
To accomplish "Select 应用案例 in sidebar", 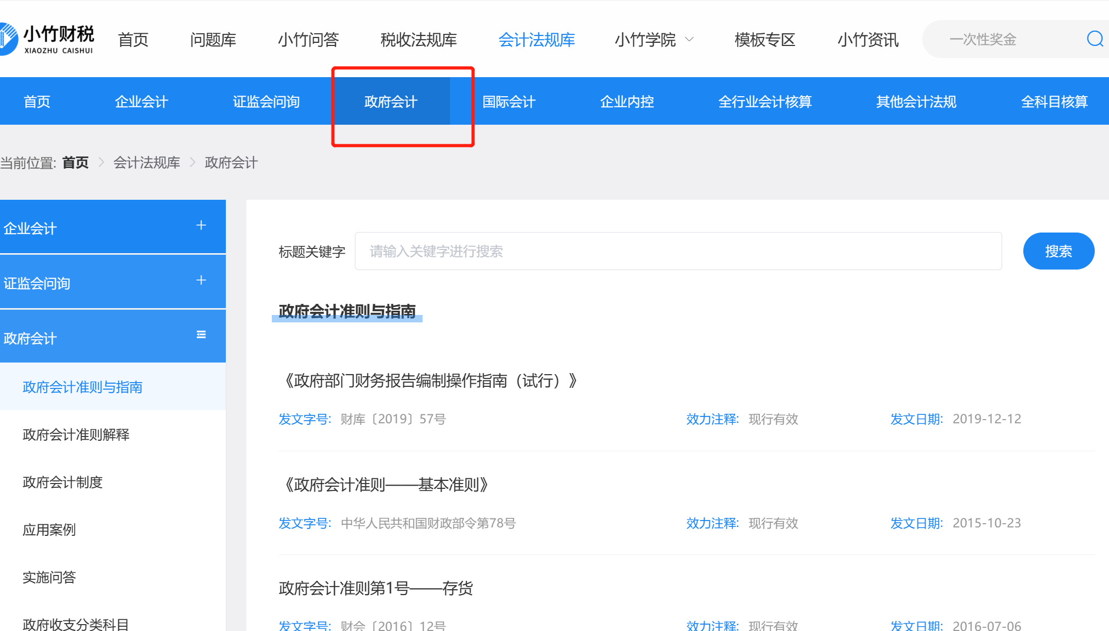I will click(x=49, y=530).
